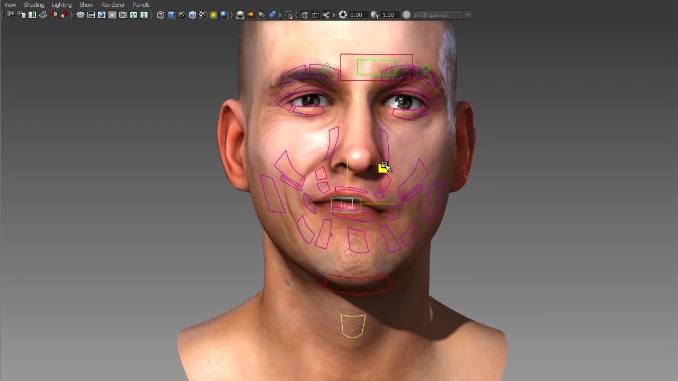
Task: Toggle the Field Chart overlay
Action: [x=123, y=15]
